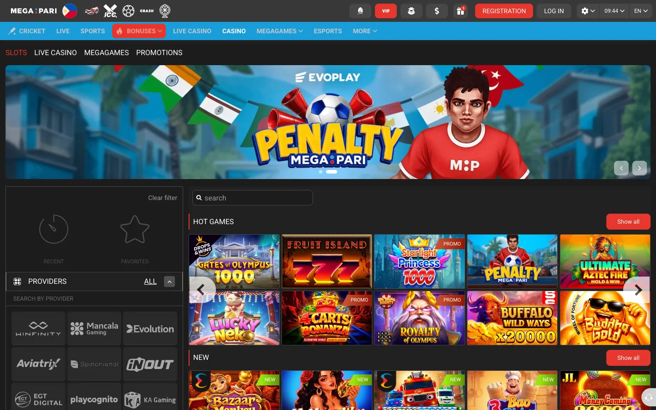This screenshot has width=656, height=410.
Task: Open the ICC cricket shortcut icon
Action: (x=110, y=11)
